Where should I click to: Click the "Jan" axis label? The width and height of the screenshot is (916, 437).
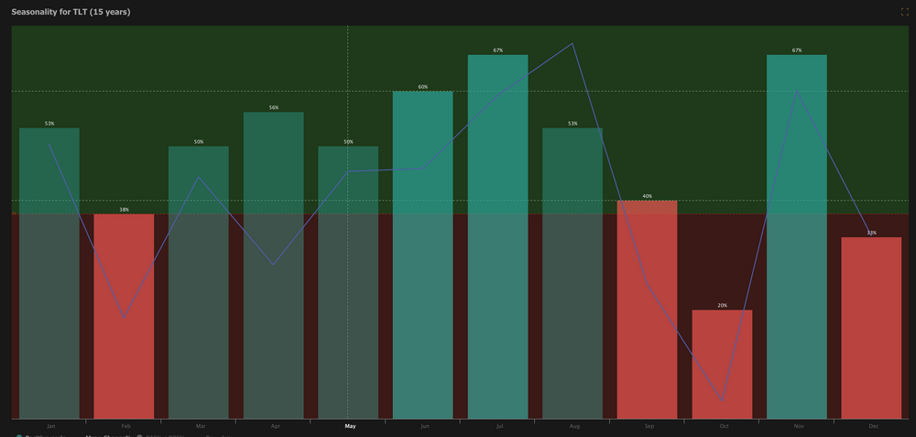[50, 427]
